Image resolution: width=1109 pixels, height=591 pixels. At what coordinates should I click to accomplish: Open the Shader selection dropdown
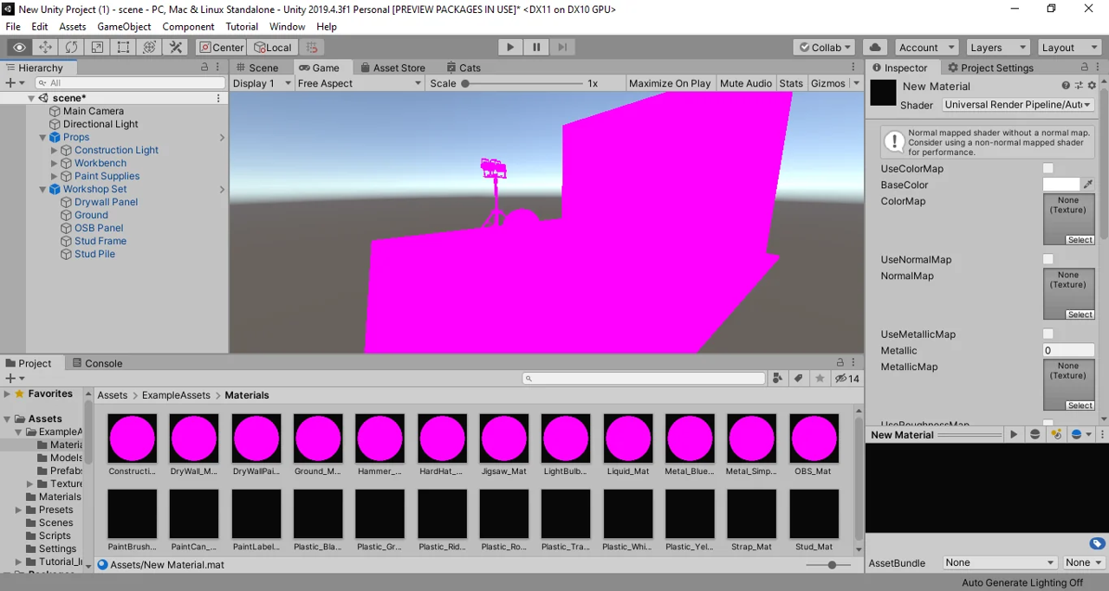coord(1018,105)
